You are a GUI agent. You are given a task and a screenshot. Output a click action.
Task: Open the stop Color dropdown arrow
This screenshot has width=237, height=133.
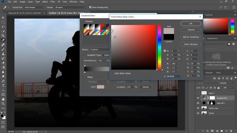click(106, 87)
